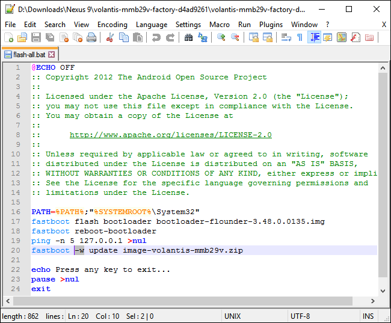Open the apache.org license link
This screenshot has height=323, width=391.
click(170, 135)
